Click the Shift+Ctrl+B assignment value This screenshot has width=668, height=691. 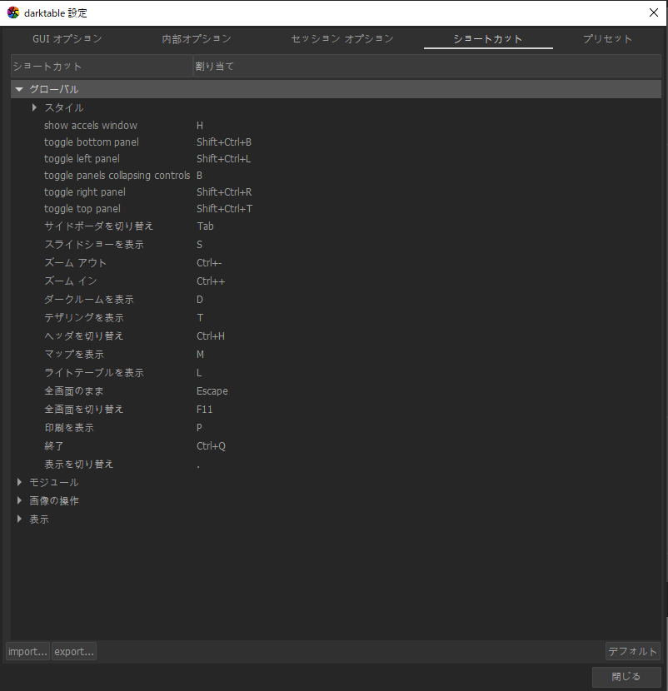[x=224, y=142]
